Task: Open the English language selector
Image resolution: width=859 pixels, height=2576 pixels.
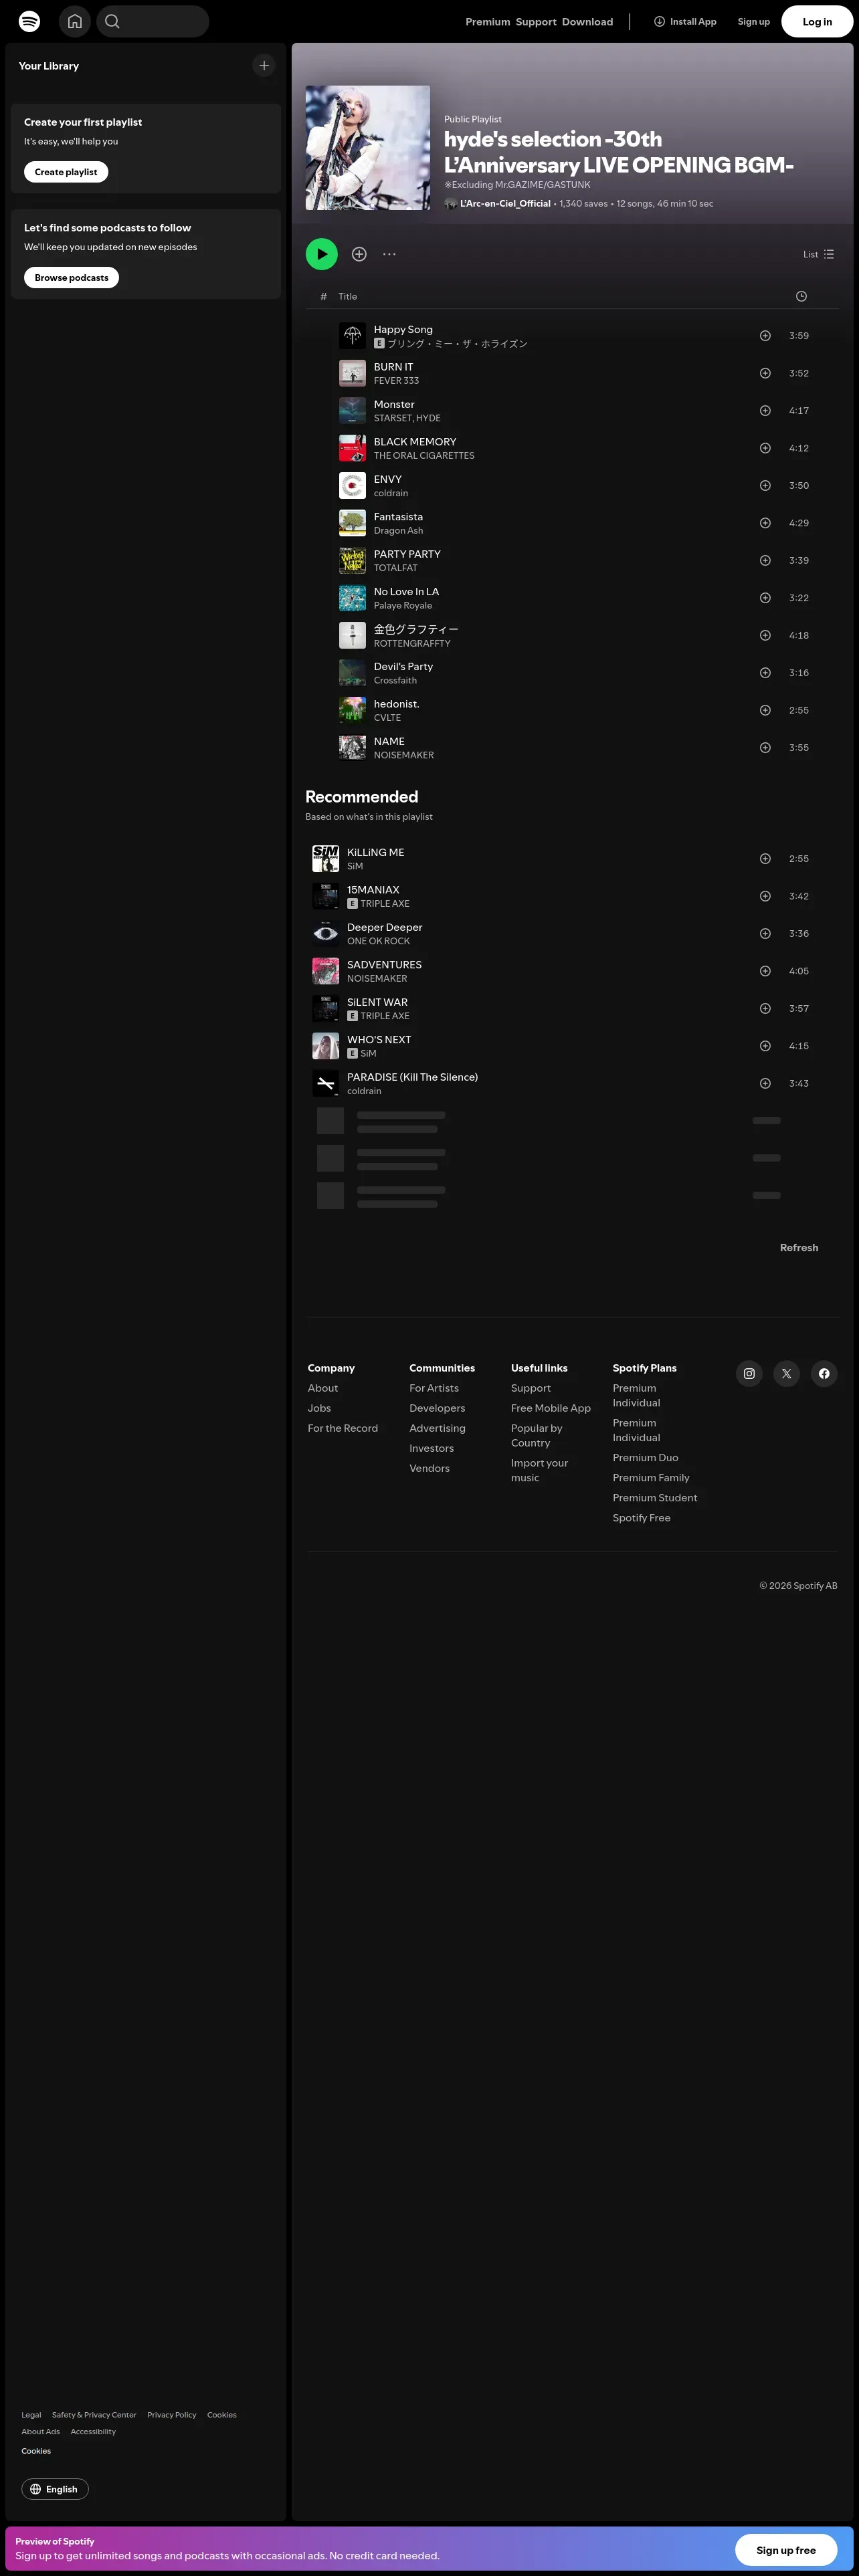Action: (x=55, y=2489)
